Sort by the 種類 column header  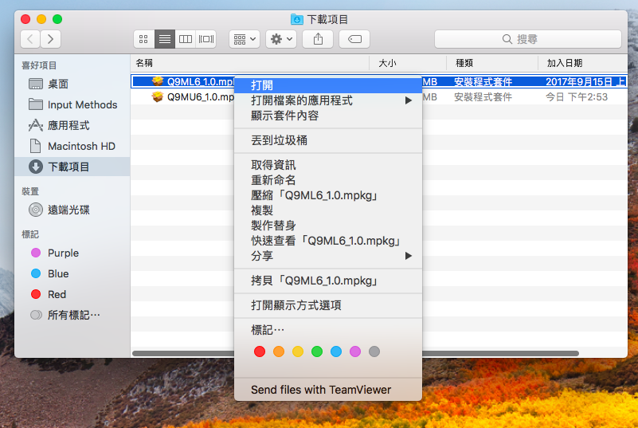(x=492, y=63)
